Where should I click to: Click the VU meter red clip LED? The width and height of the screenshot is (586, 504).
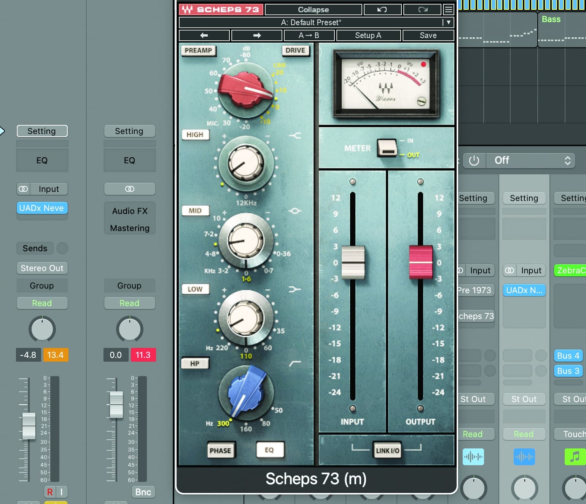(x=423, y=64)
